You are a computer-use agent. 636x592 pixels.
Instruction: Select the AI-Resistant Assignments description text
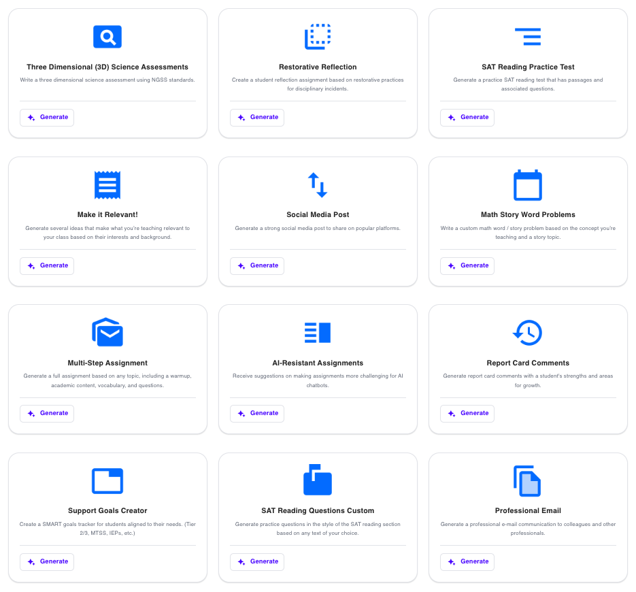(x=318, y=380)
